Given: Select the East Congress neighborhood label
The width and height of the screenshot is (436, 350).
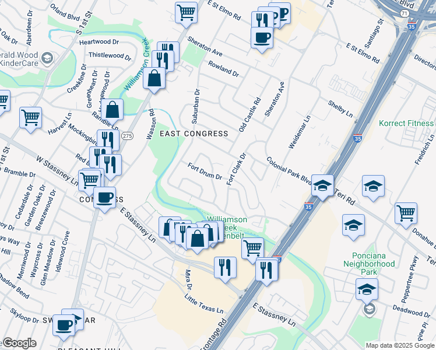Looking at the screenshot, I should pyautogui.click(x=194, y=134).
